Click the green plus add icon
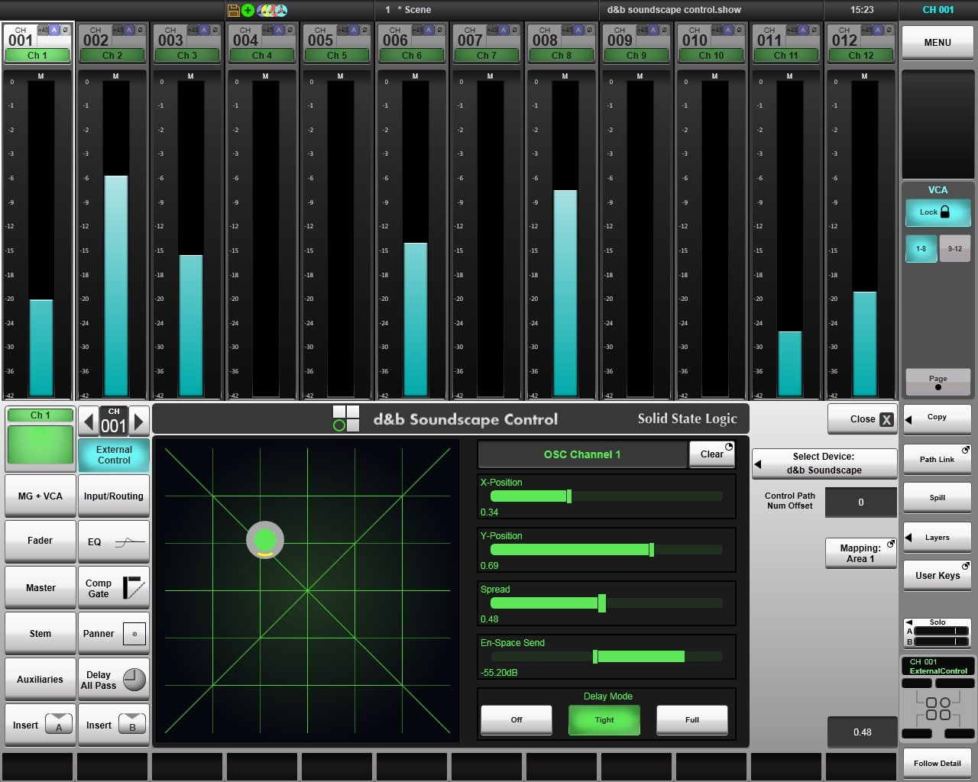978x782 pixels. tap(248, 10)
